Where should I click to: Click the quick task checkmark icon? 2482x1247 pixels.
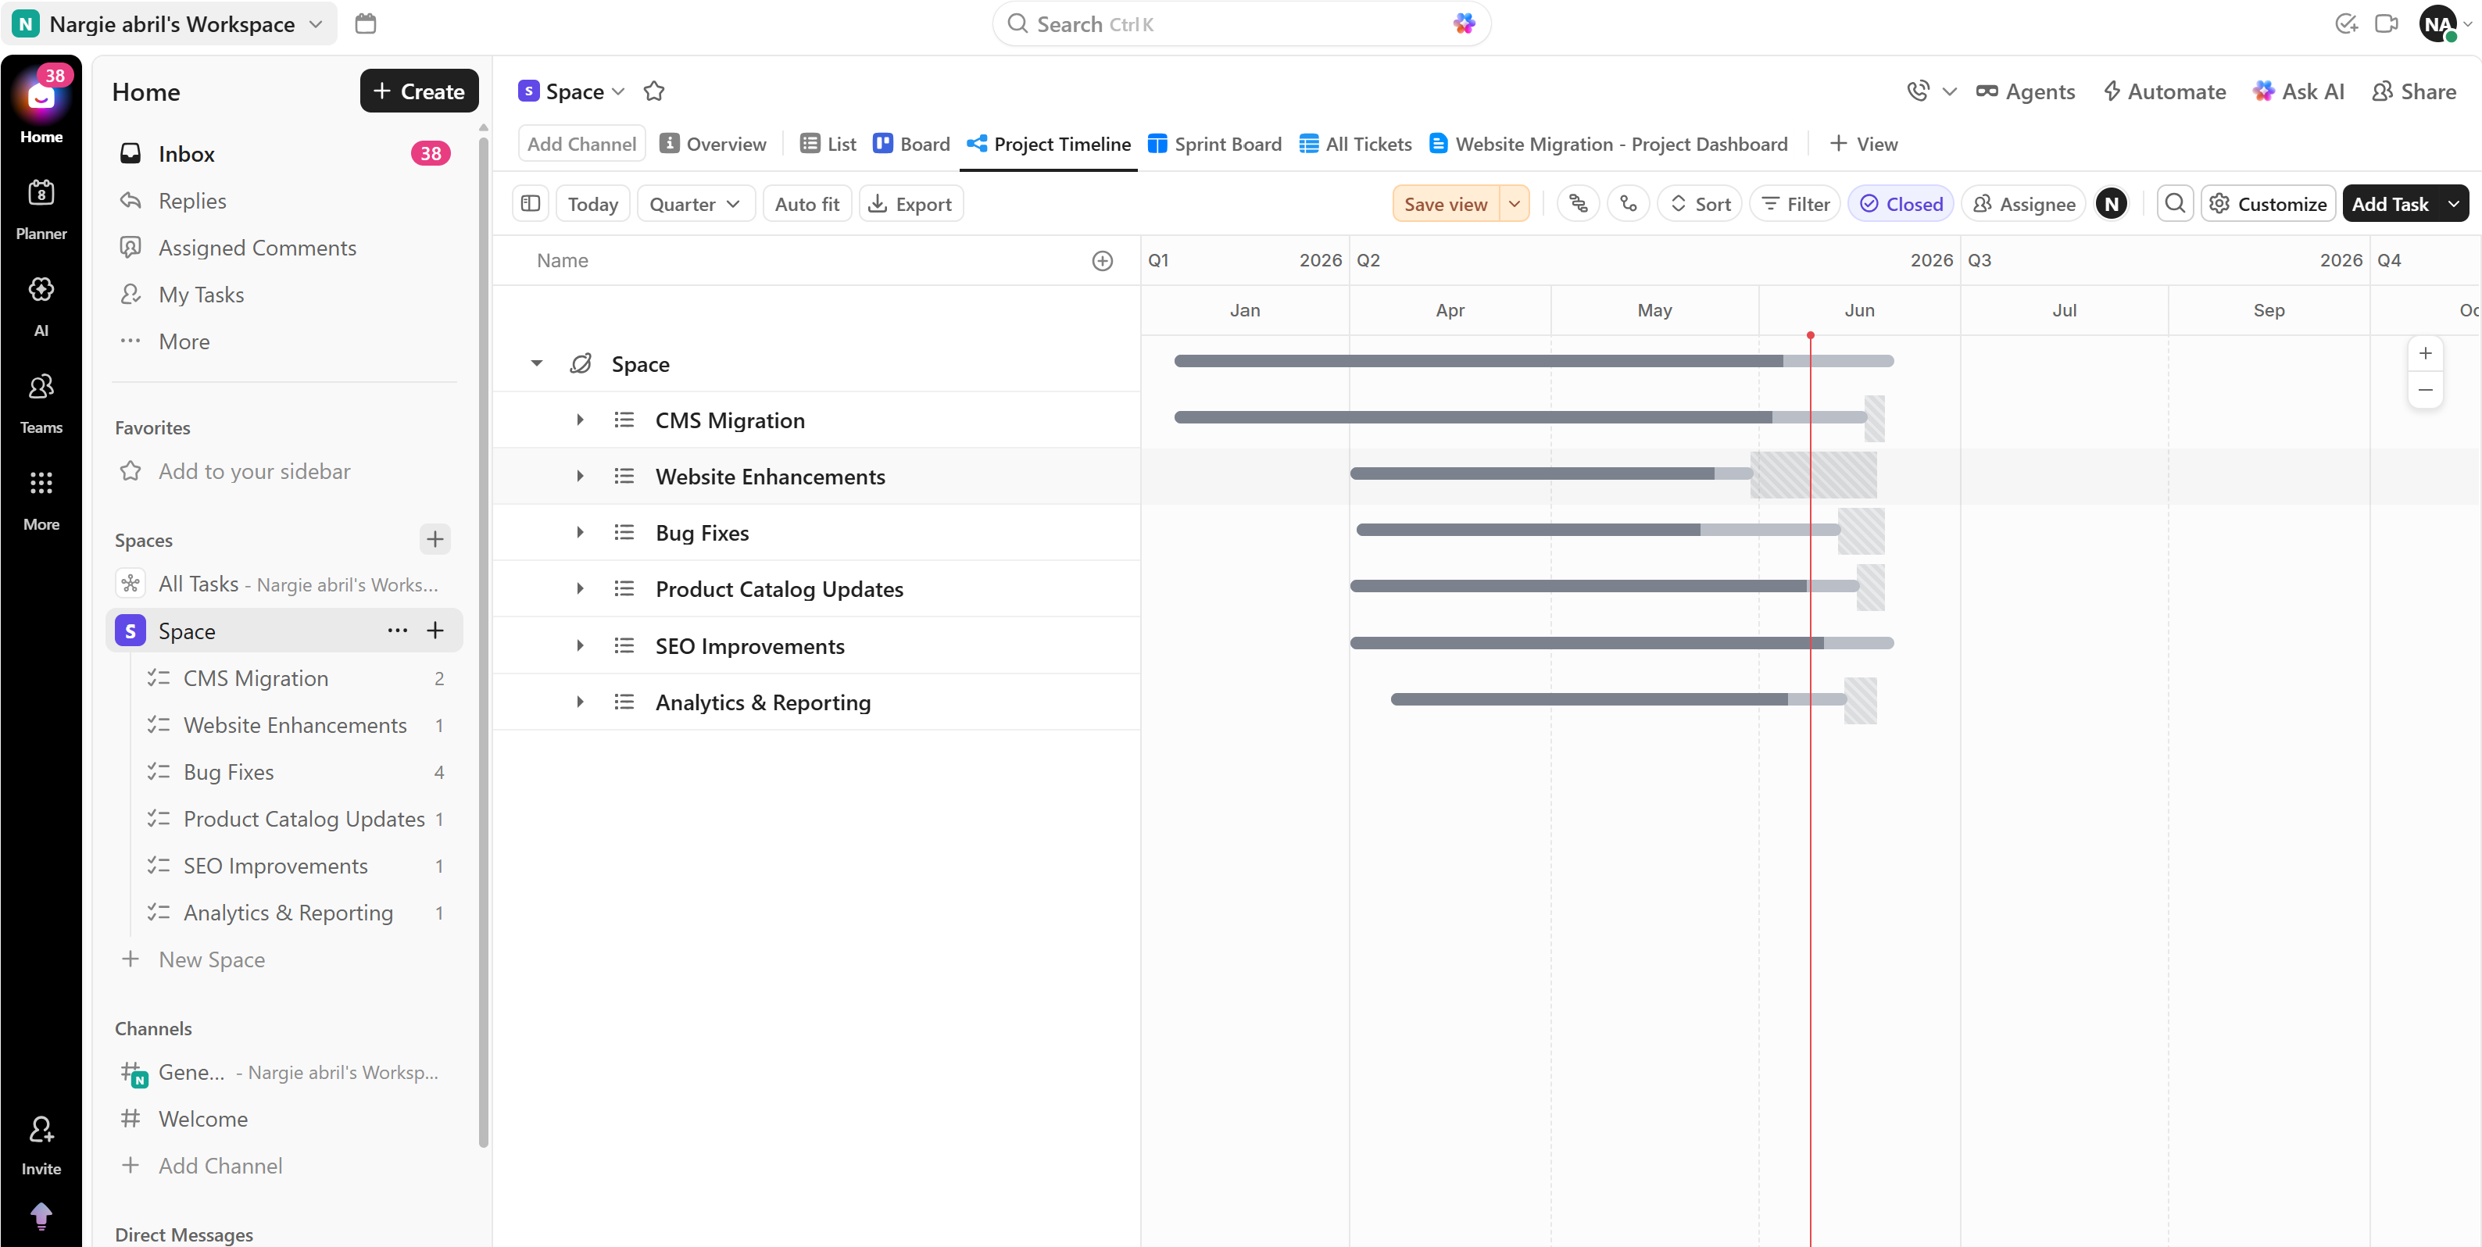click(2345, 23)
